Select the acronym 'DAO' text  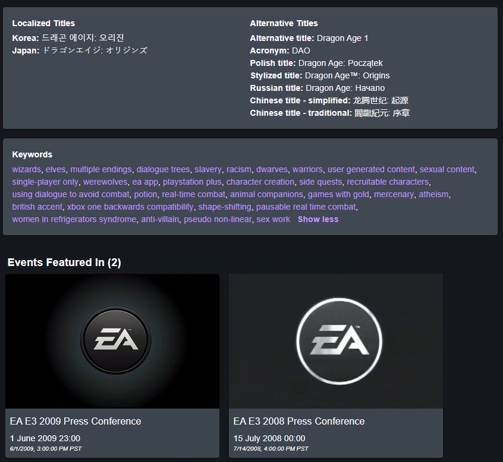301,50
